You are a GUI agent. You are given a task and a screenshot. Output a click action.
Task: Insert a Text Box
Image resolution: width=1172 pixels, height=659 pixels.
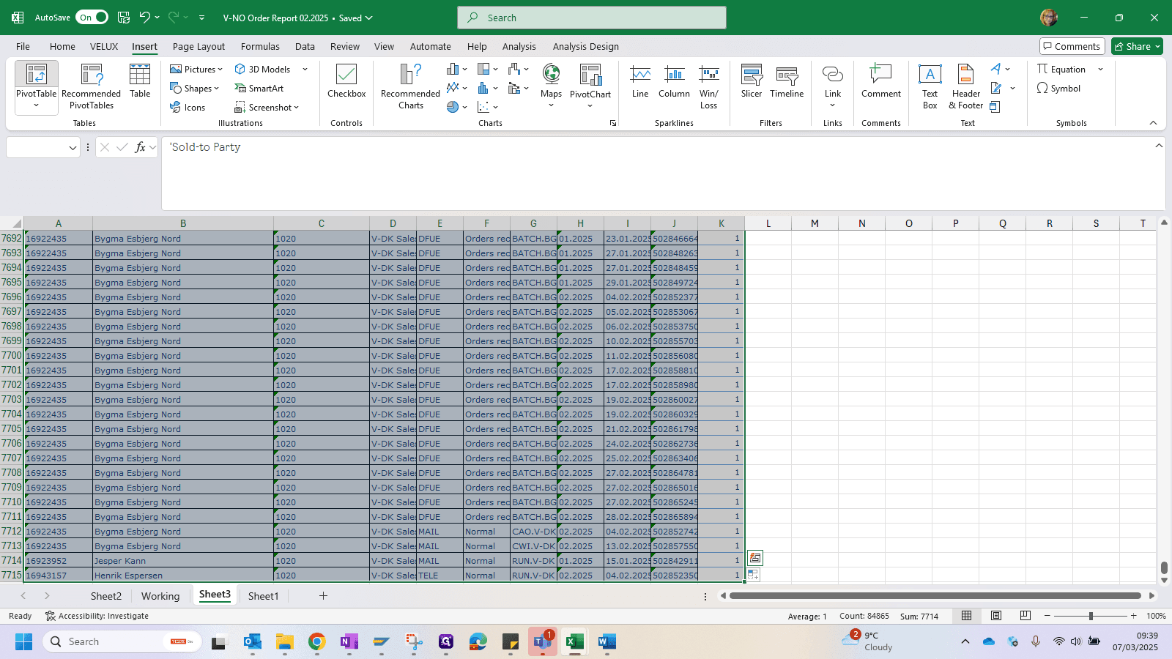pos(930,86)
